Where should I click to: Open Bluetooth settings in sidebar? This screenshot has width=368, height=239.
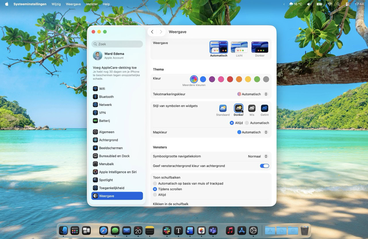tap(106, 97)
